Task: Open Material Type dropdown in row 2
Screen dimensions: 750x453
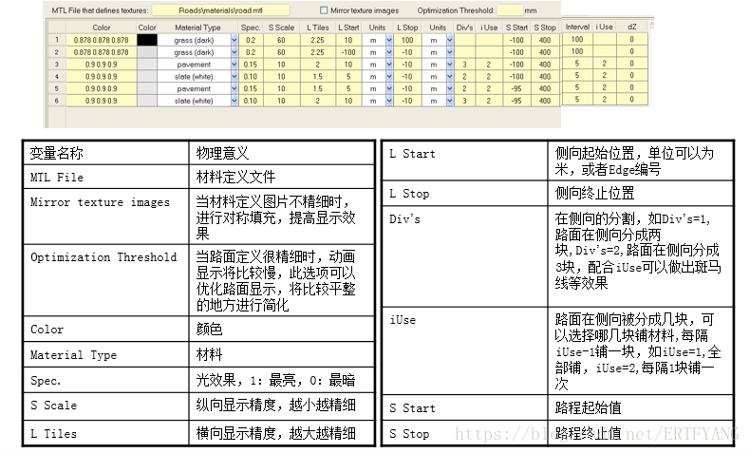Action: point(234,52)
